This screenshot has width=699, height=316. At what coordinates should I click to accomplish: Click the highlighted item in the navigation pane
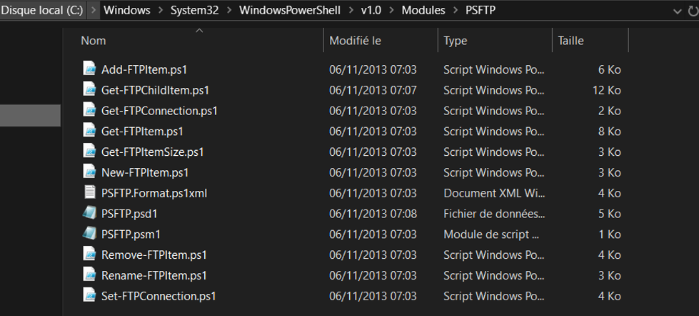[x=30, y=115]
